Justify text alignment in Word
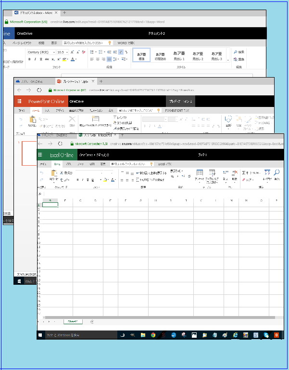The height and width of the screenshot is (370, 289). (x=109, y=59)
